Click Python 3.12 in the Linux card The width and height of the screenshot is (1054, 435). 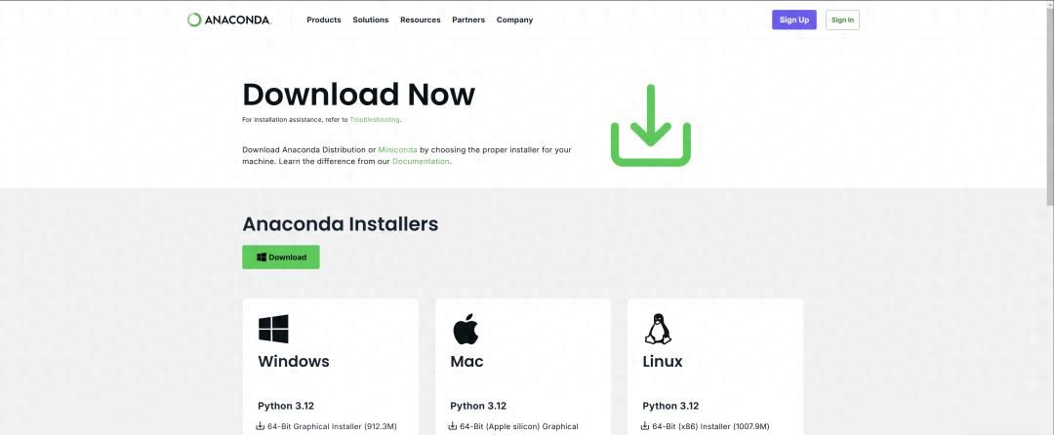click(x=670, y=406)
